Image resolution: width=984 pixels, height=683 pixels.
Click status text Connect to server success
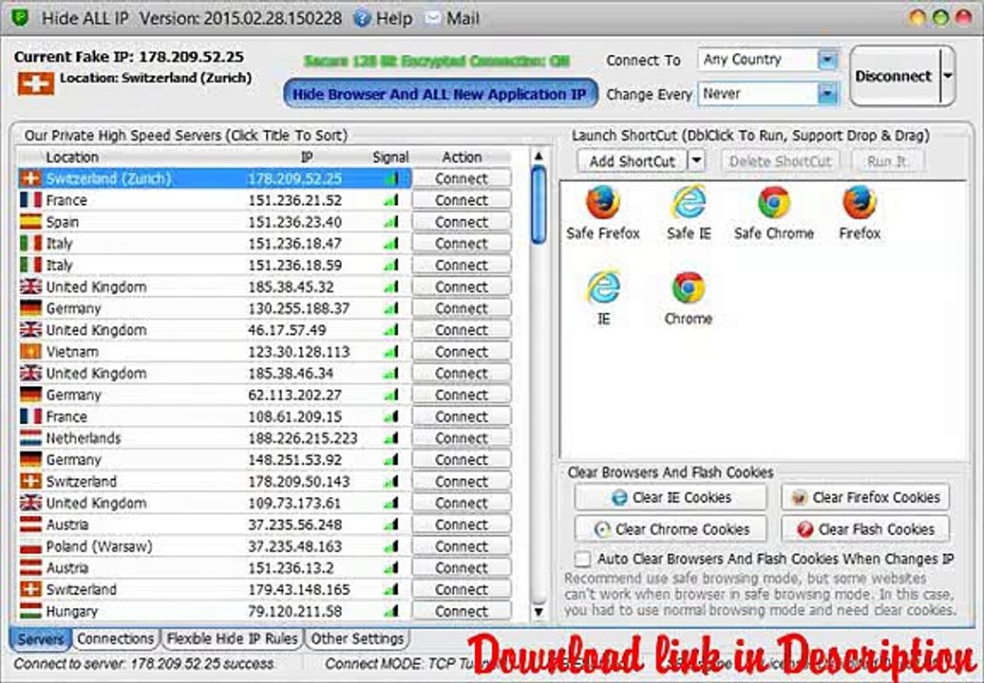coord(143,664)
